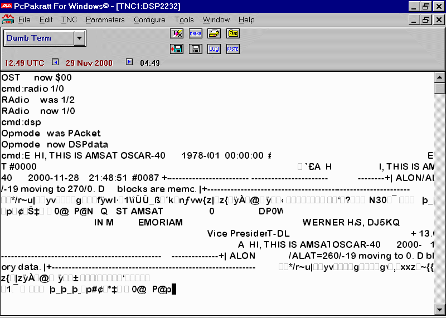This screenshot has height=318, width=446.
Task: Restore the TNC1:DSP2232 child window
Action: pyautogui.click(x=426, y=19)
